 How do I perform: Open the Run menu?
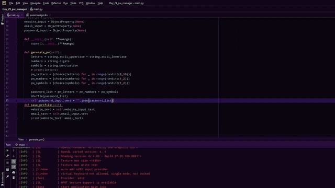tap(65, 3)
